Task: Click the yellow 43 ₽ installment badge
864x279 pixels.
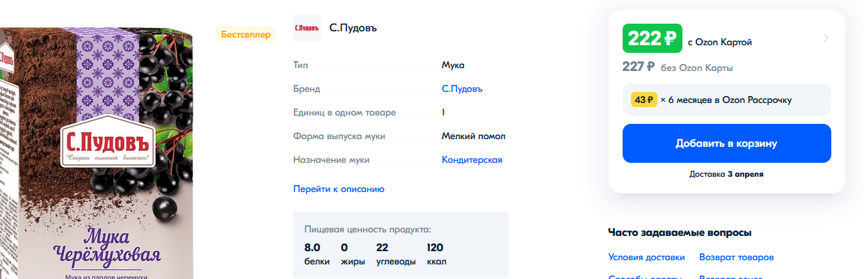Action: pos(643,99)
